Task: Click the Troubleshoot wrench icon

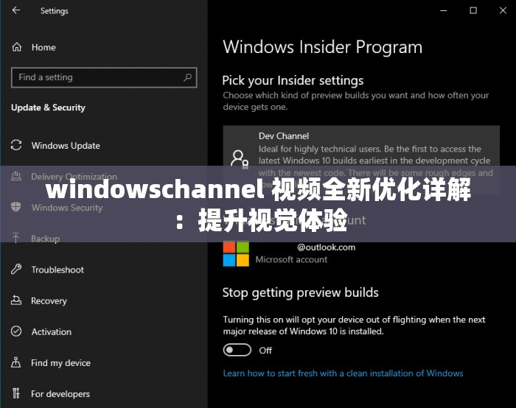Action: coord(16,270)
